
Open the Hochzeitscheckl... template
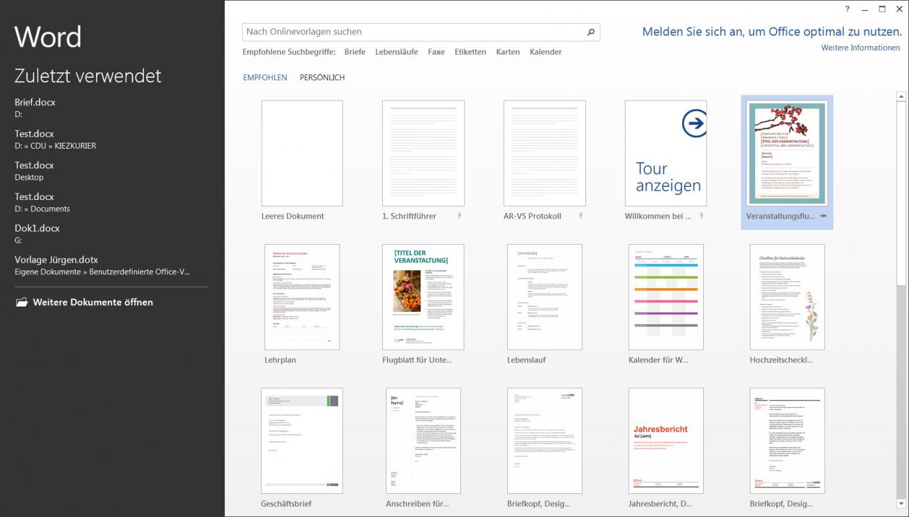787,297
